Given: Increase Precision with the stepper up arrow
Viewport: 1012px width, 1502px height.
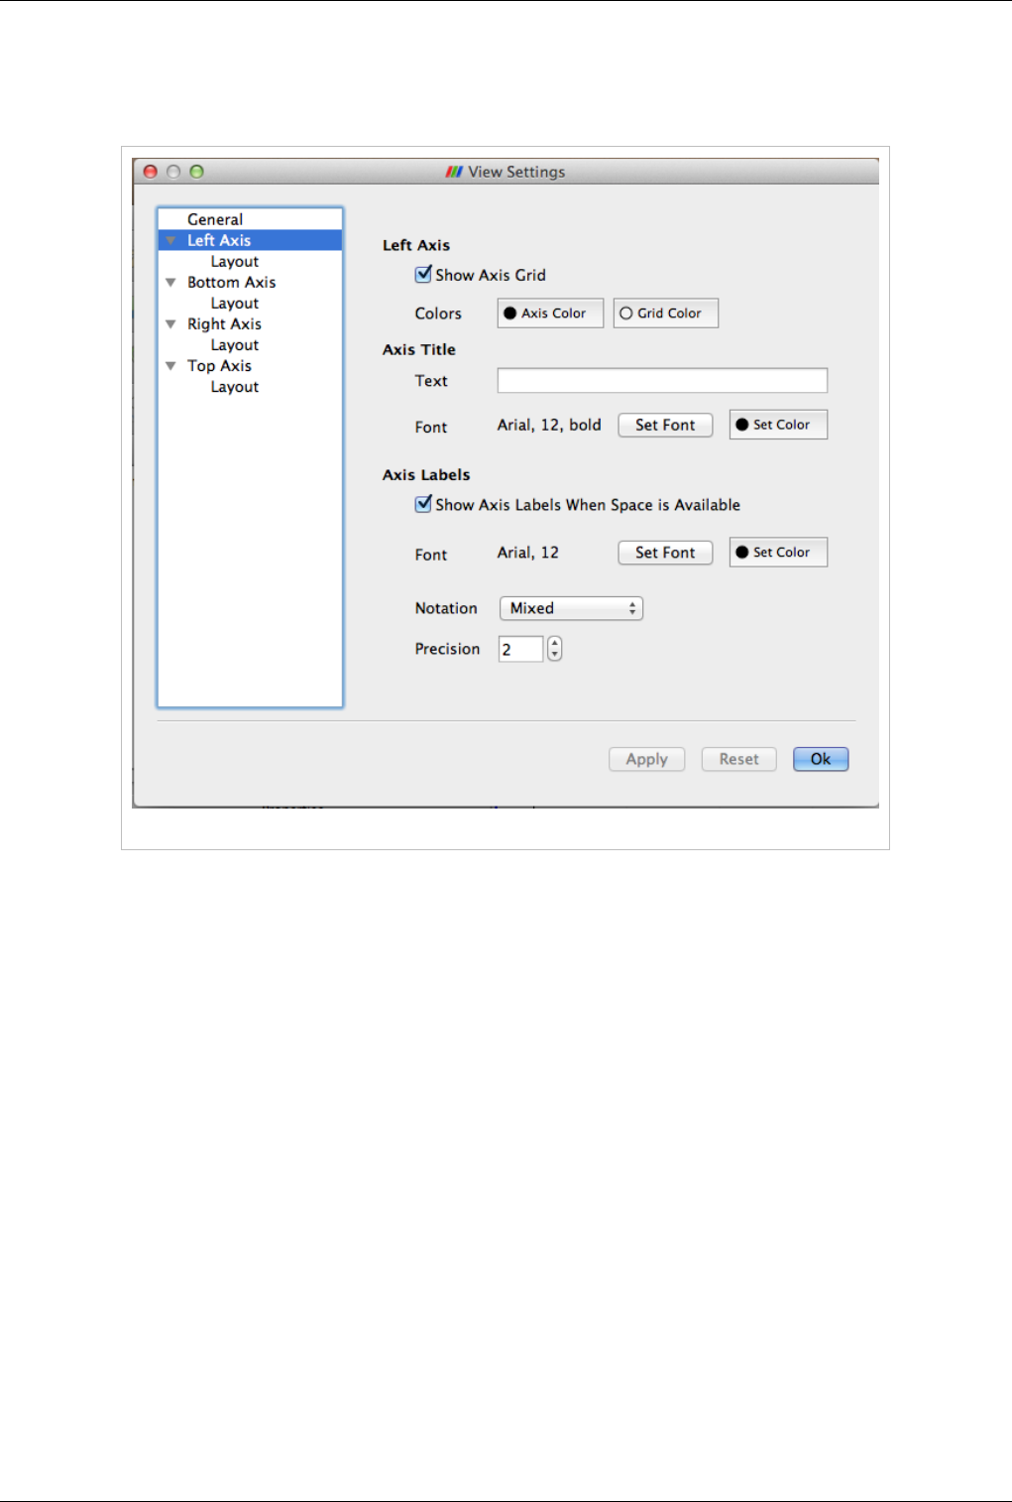Looking at the screenshot, I should tap(555, 643).
